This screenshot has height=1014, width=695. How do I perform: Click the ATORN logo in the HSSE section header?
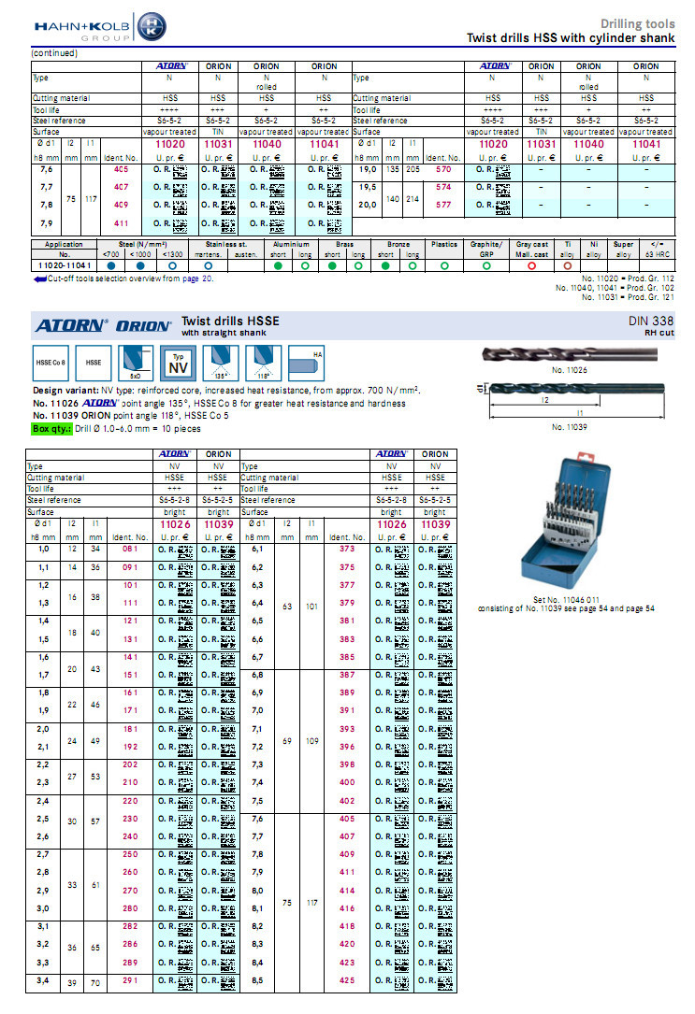(x=72, y=326)
